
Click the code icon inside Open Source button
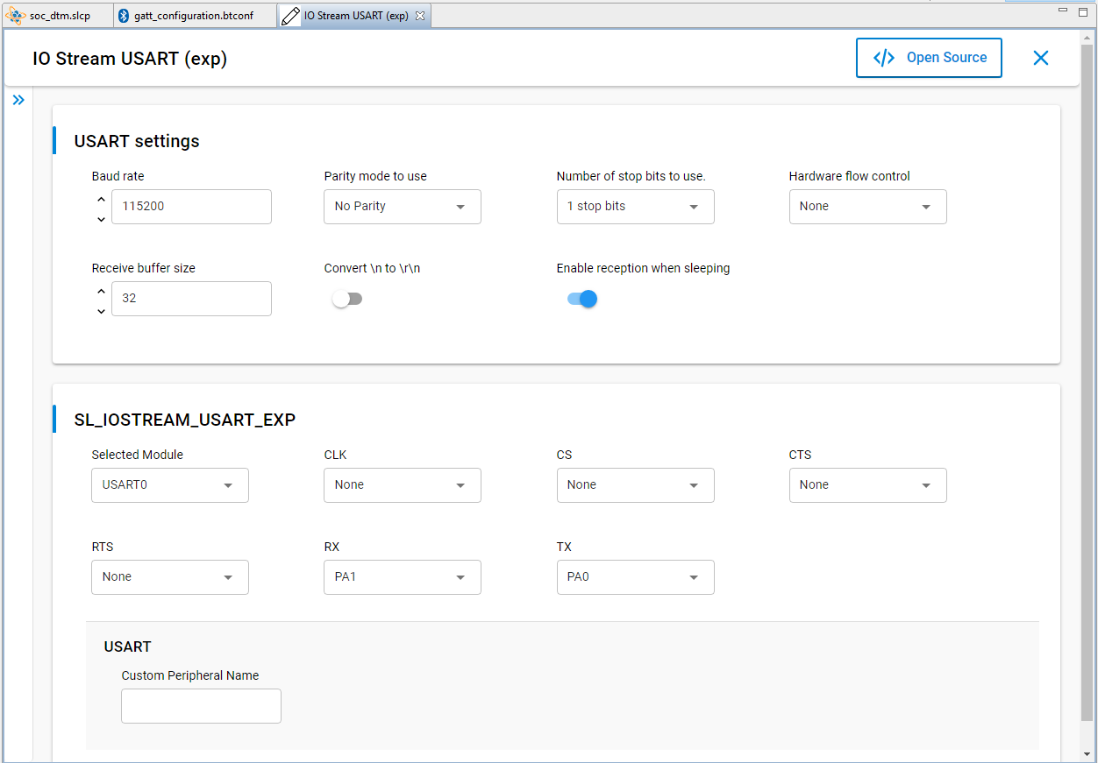point(883,57)
